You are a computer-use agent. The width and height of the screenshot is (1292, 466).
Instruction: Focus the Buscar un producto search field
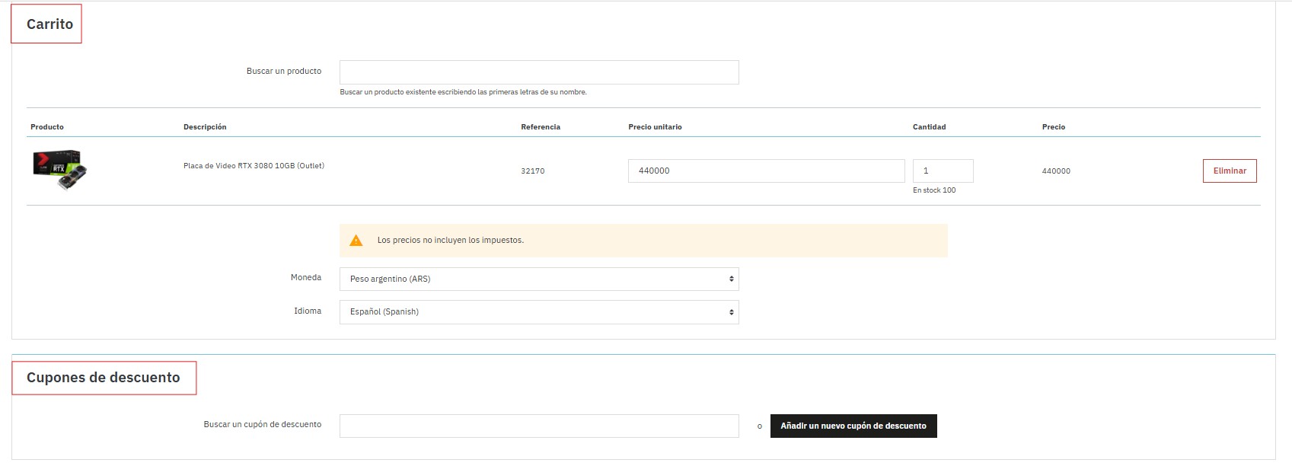tap(538, 72)
